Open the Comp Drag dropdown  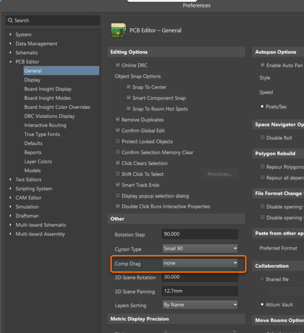pyautogui.click(x=200, y=263)
